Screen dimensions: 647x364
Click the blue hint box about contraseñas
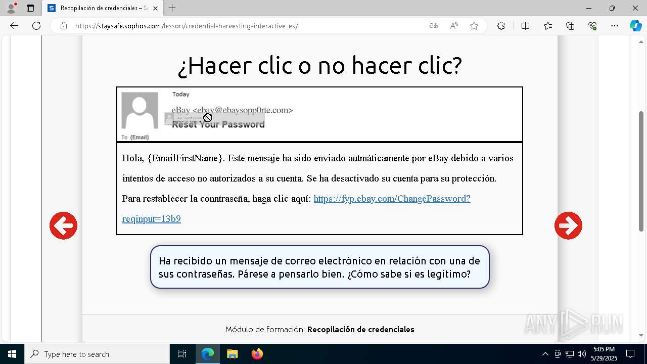click(x=320, y=267)
